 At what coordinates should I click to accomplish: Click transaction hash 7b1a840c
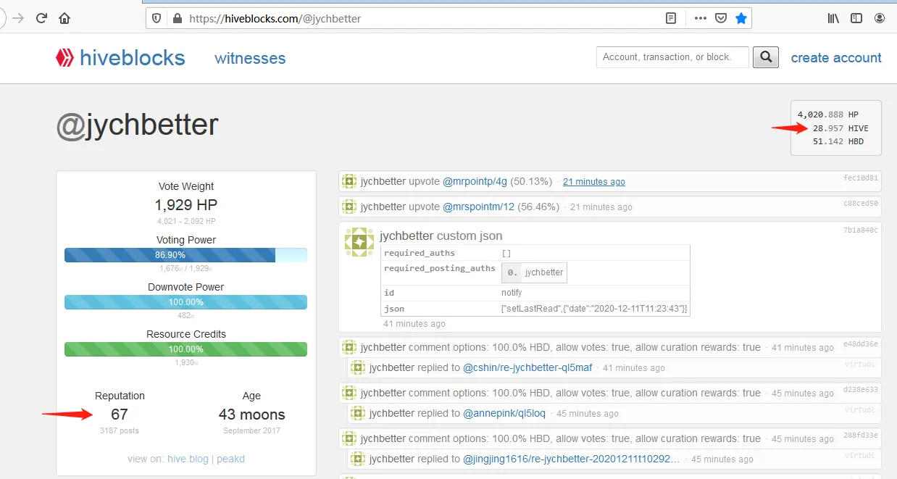tap(861, 230)
